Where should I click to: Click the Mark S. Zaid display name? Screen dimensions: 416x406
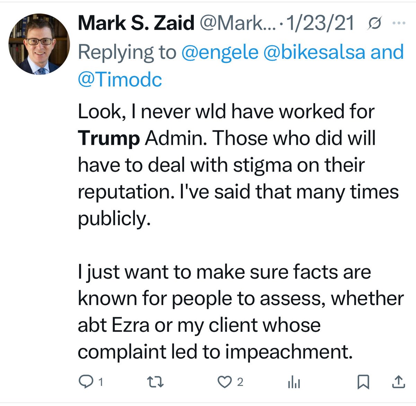[136, 24]
